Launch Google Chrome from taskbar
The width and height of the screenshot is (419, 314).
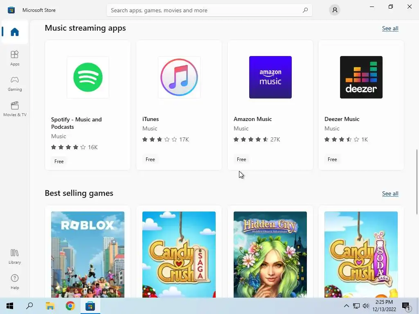[70, 306]
